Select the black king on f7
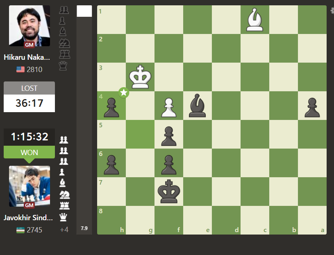 click(168, 192)
